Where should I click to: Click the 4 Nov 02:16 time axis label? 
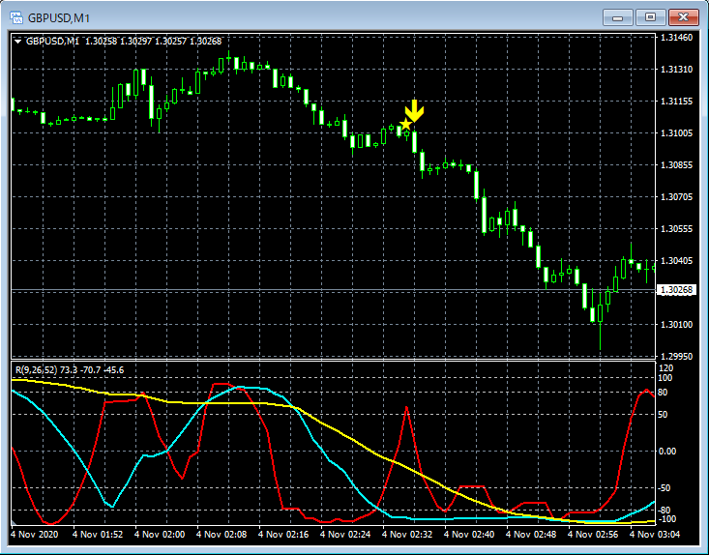click(283, 534)
